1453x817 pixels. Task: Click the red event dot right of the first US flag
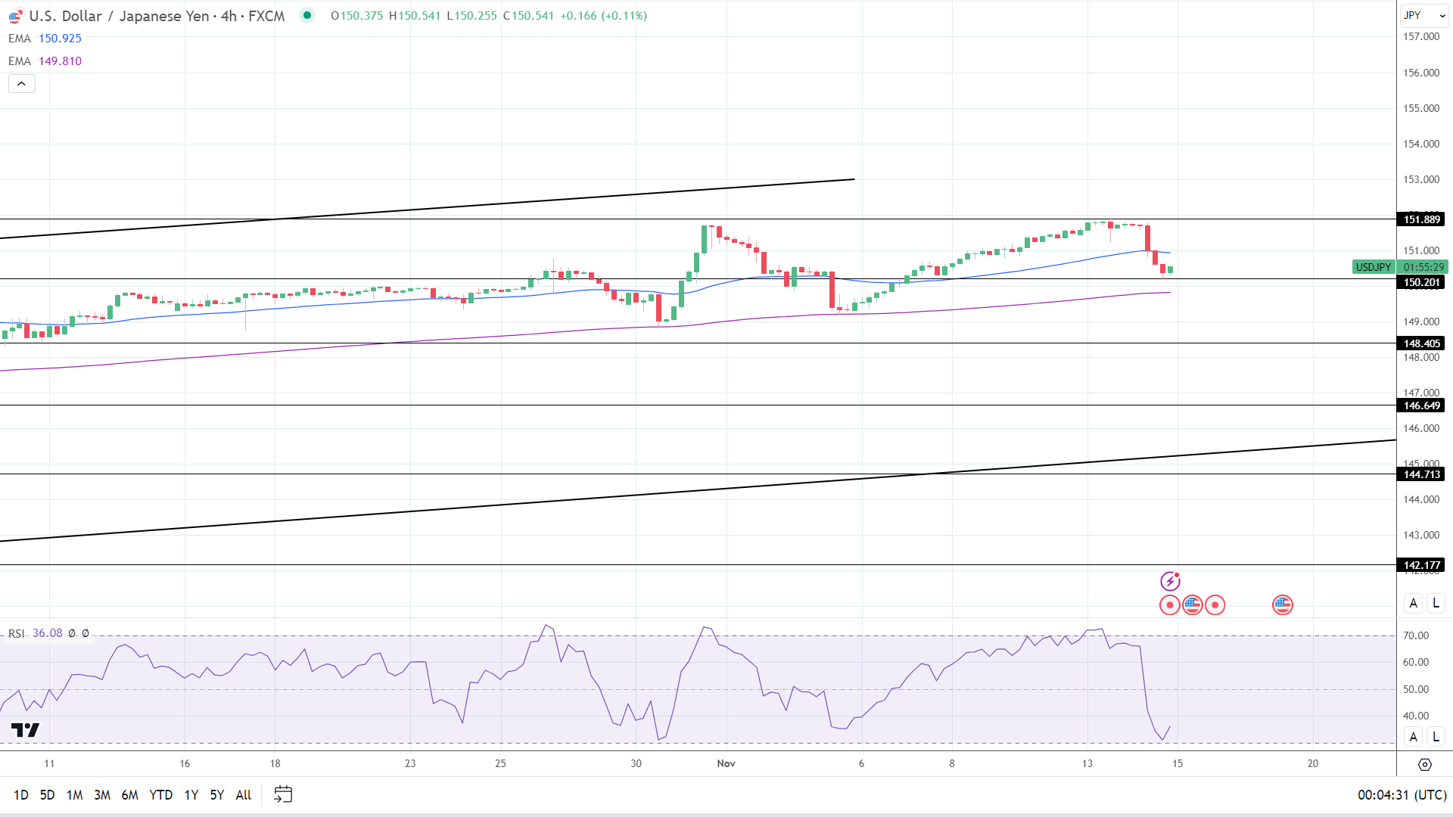pos(1215,605)
